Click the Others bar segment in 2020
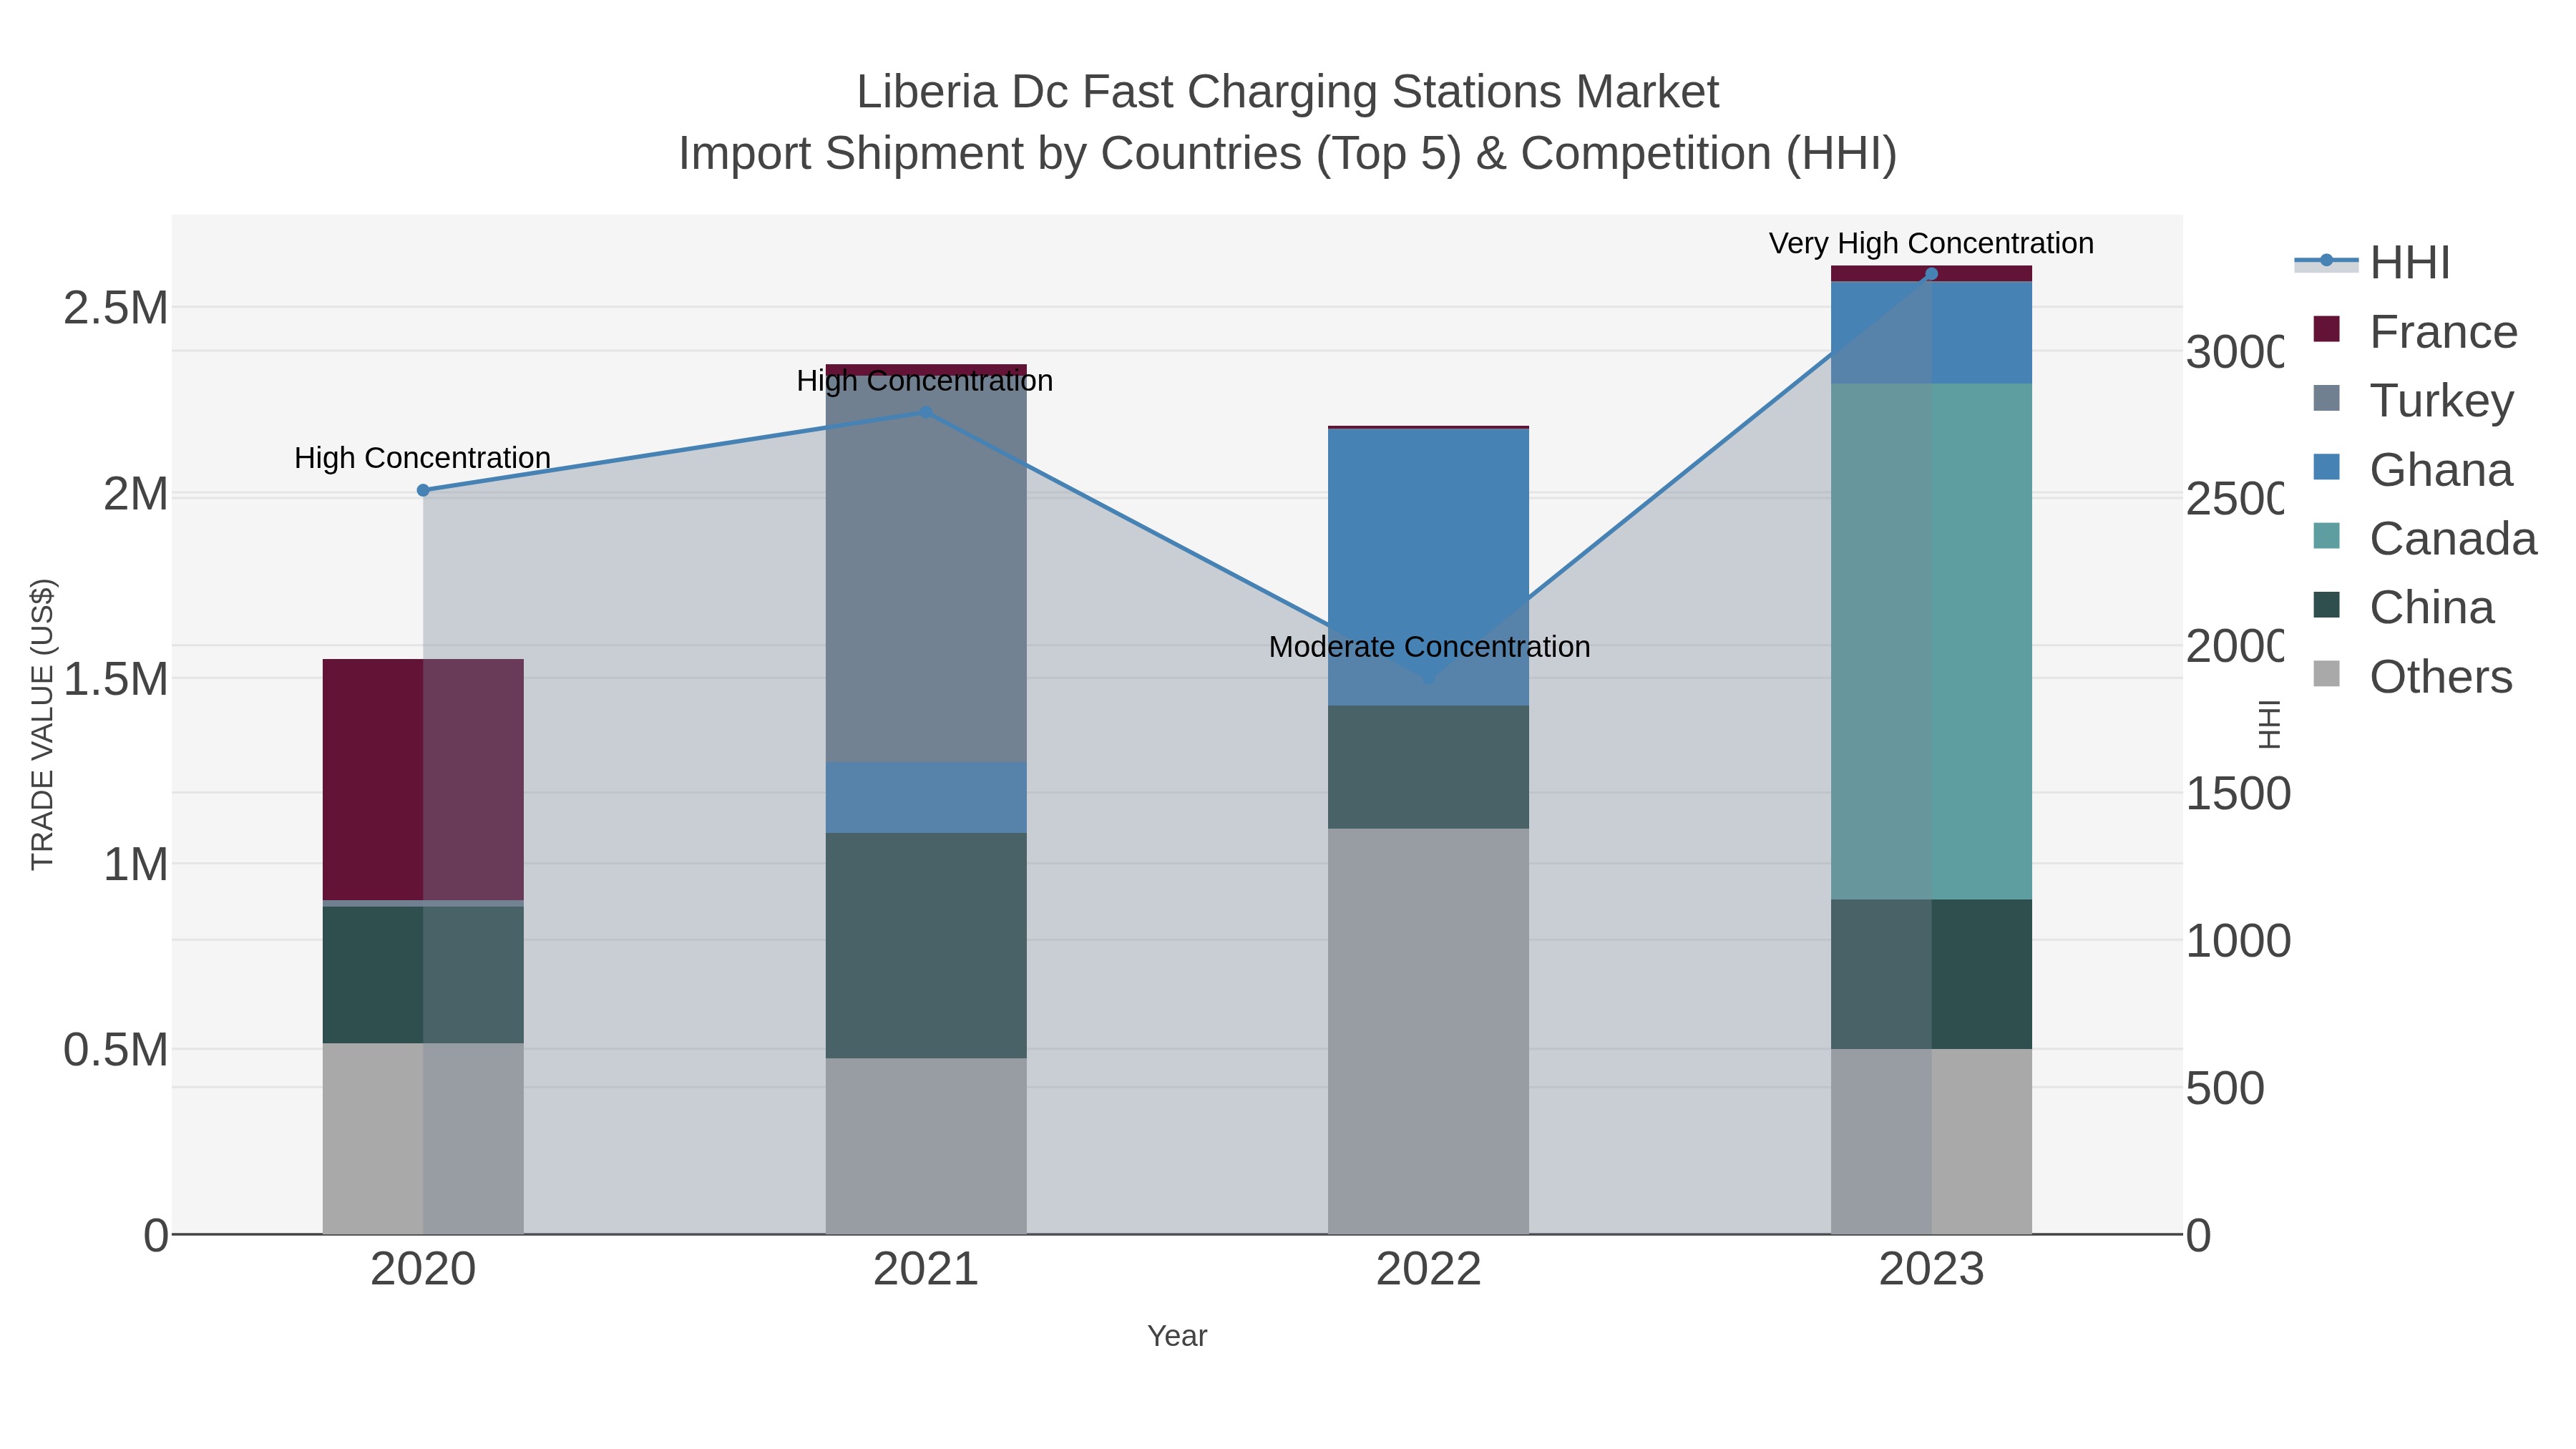The image size is (2576, 1449). (423, 1139)
